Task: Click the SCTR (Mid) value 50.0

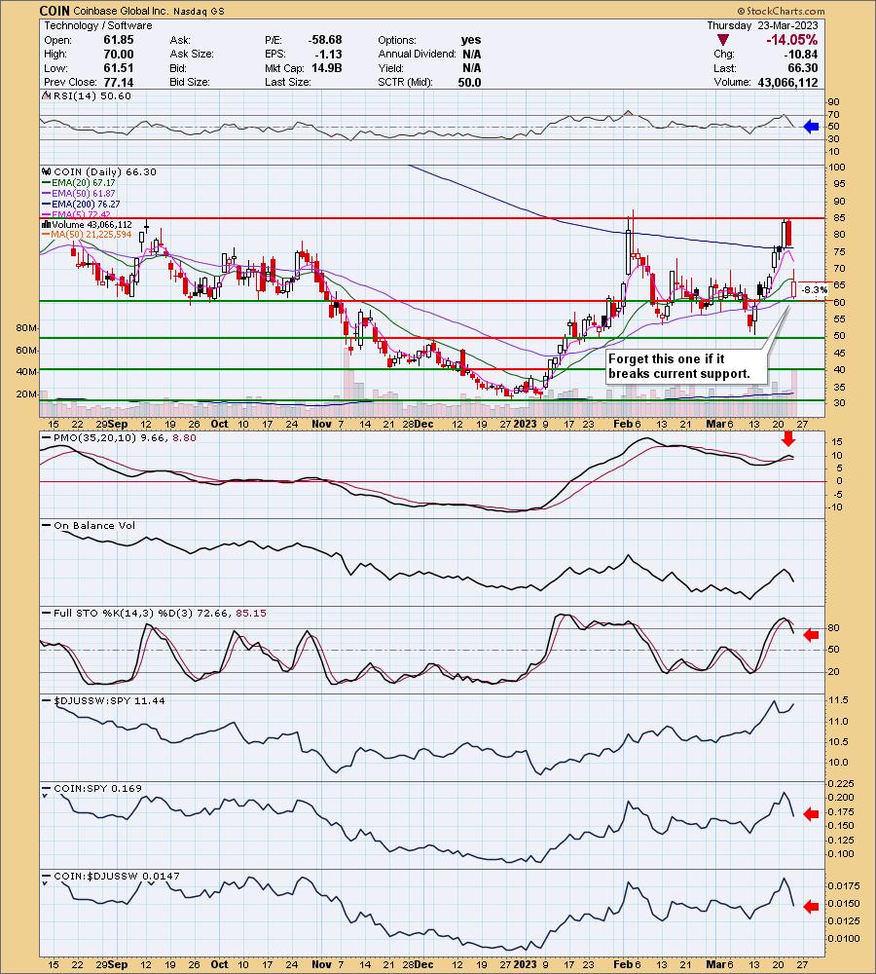Action: coord(470,82)
